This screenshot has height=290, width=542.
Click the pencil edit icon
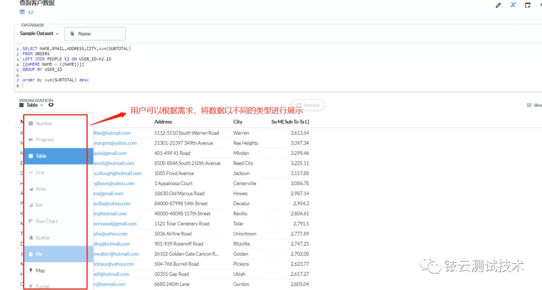tap(498, 5)
